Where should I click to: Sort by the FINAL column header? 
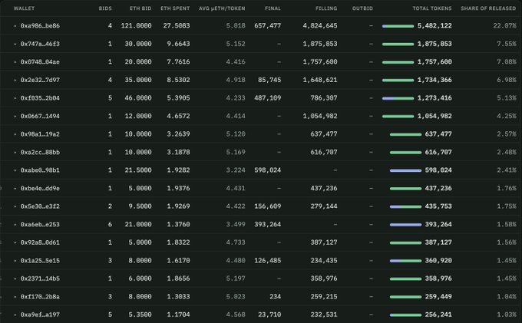273,8
